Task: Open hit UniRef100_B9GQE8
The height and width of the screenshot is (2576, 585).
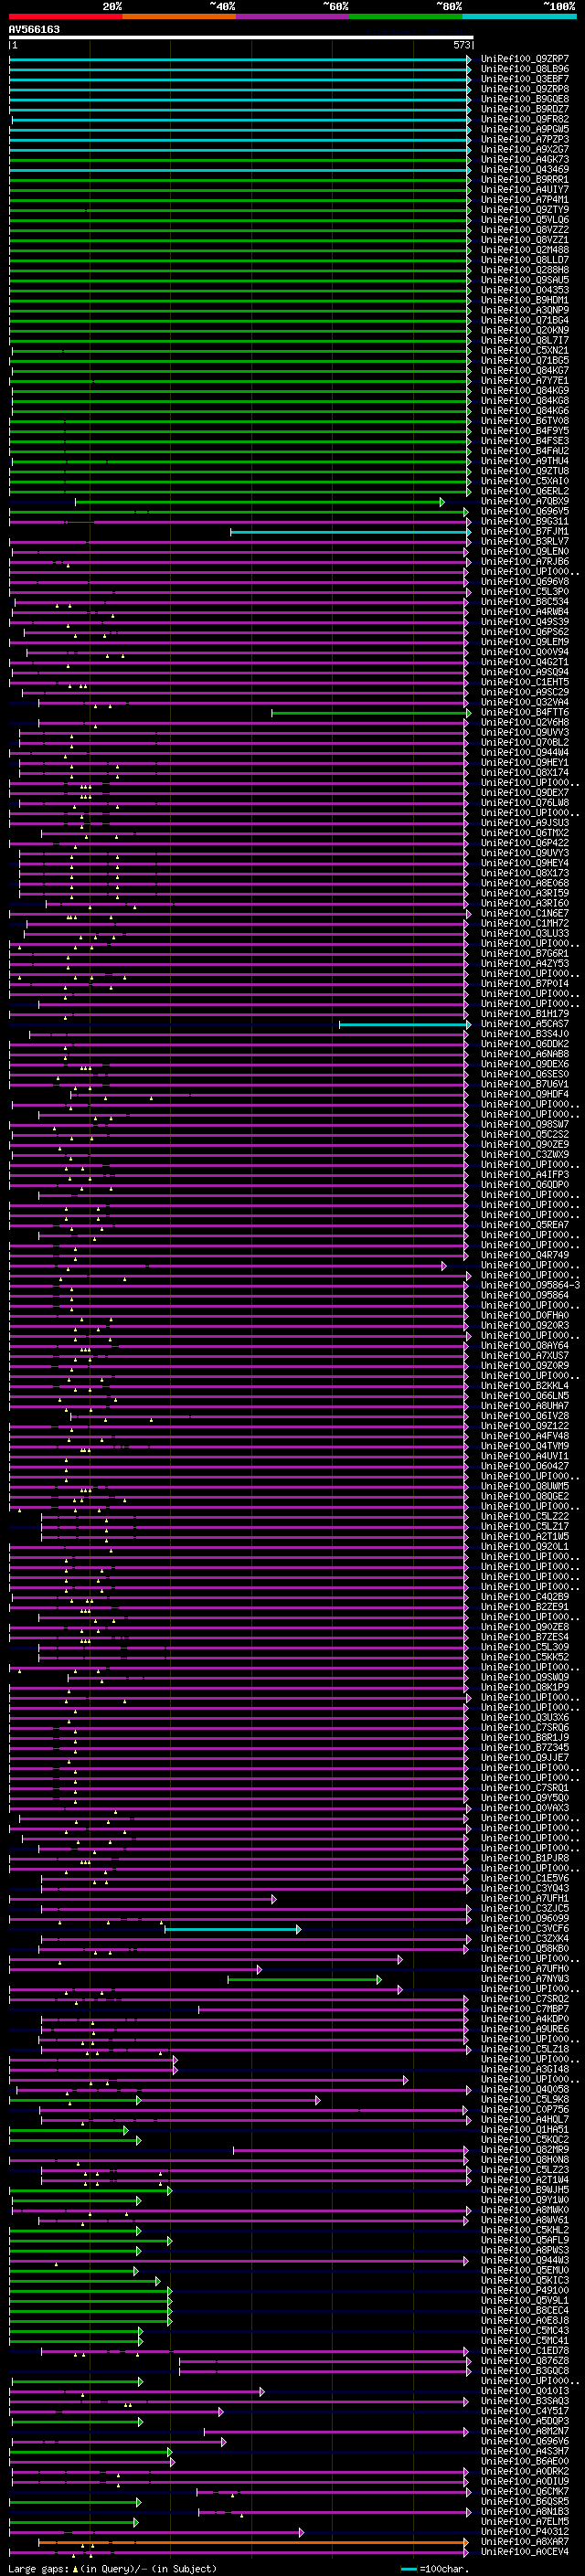Action: 525,99
